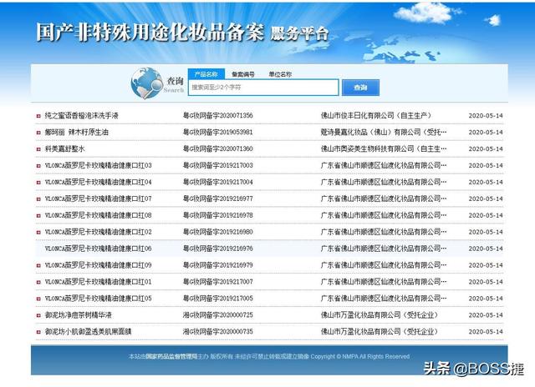Image resolution: width=535 pixels, height=387 pixels.
Task: Click filing number 粤G妆网备字2019216980
Action: pos(218,232)
